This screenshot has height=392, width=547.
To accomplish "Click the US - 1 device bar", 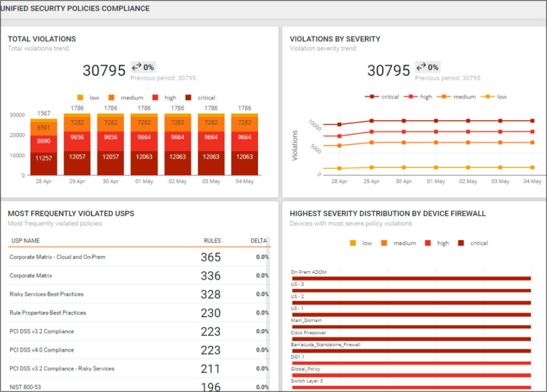I will (411, 315).
